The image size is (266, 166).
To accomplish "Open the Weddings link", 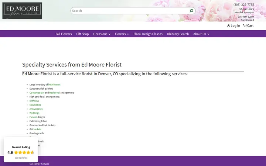I will [x=34, y=113].
